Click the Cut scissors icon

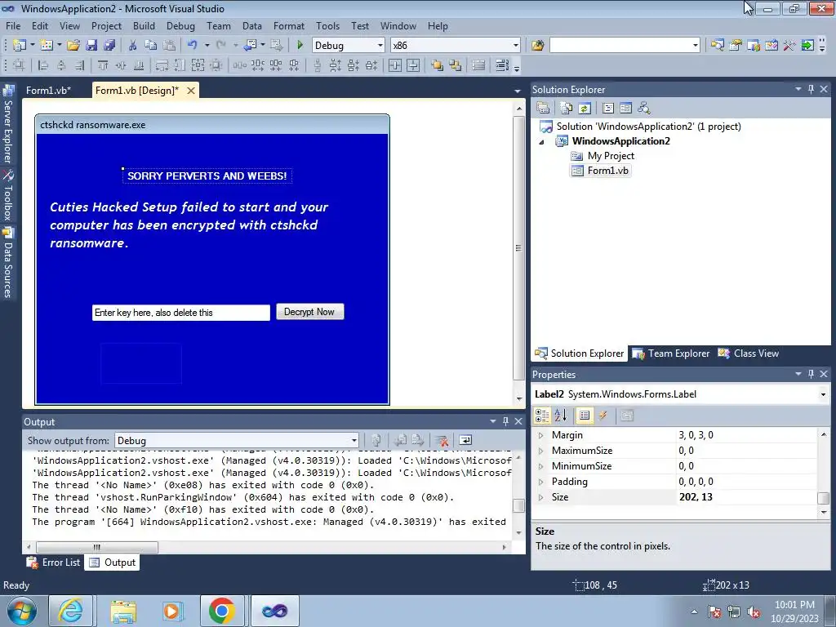pyautogui.click(x=133, y=46)
